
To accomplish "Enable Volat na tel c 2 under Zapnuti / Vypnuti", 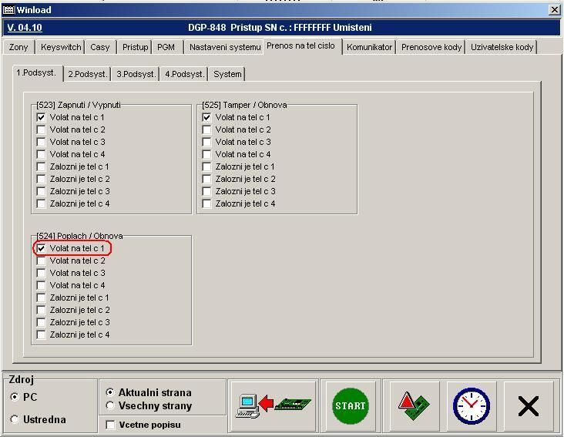I will (x=42, y=129).
